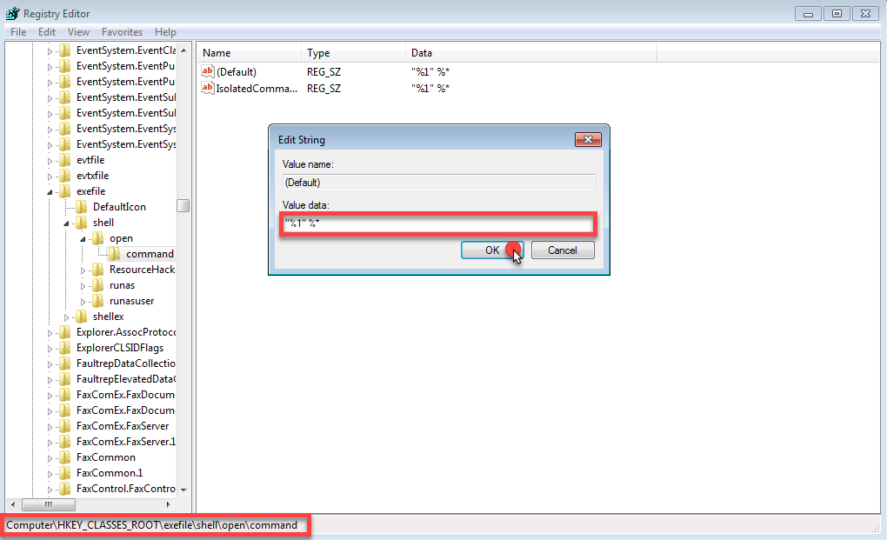The image size is (887, 540).
Task: Click the Value data text field
Action: pyautogui.click(x=438, y=225)
